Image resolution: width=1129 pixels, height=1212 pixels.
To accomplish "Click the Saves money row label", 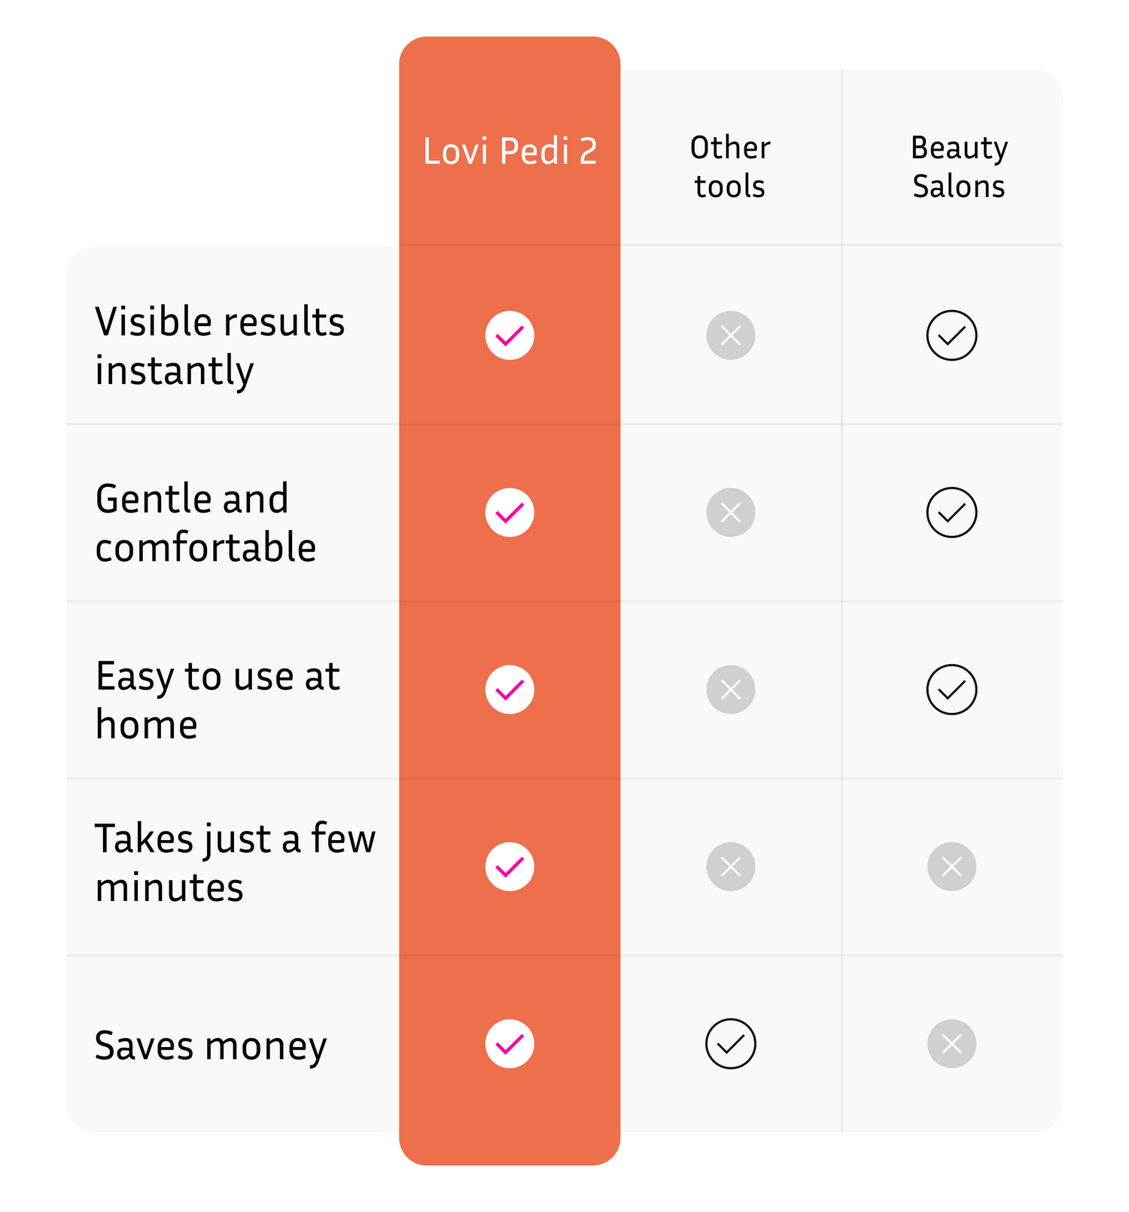I will coord(211,1046).
